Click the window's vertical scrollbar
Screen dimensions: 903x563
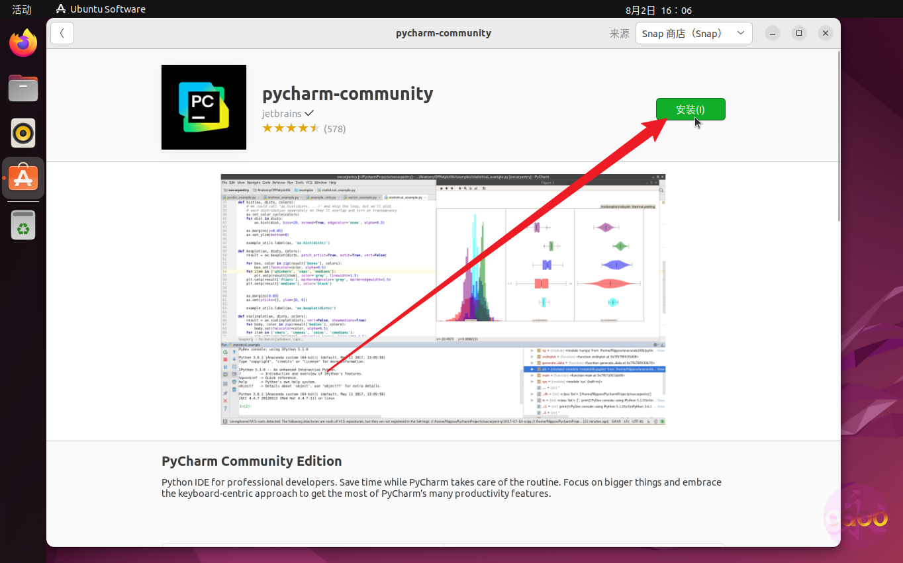(838, 136)
